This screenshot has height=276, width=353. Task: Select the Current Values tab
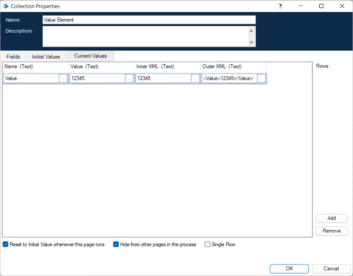90,56
